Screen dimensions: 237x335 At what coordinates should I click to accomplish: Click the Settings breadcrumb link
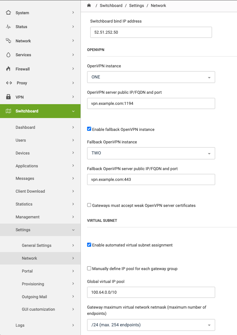(136, 6)
